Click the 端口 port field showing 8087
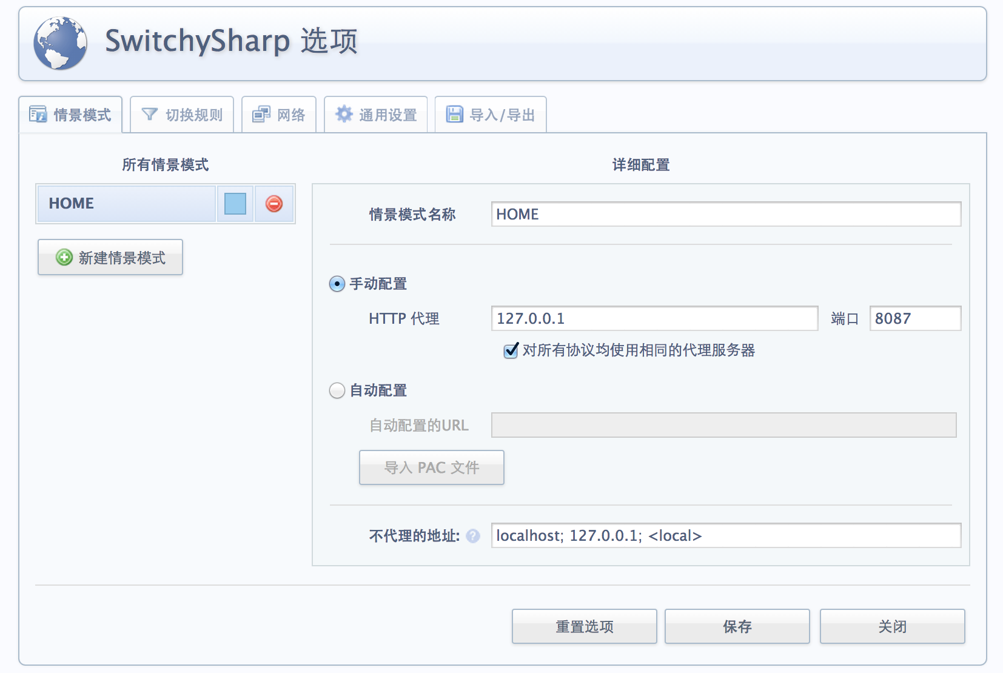1003x673 pixels. [914, 318]
